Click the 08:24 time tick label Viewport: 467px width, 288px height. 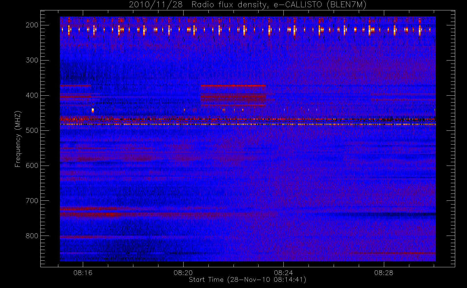pyautogui.click(x=284, y=273)
